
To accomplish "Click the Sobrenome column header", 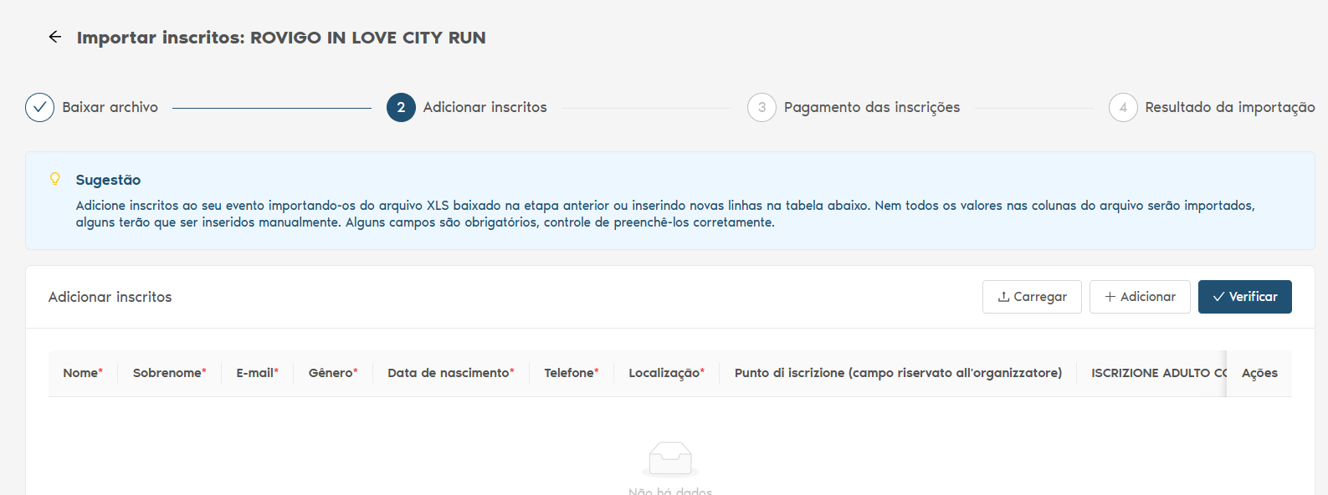I will 168,373.
